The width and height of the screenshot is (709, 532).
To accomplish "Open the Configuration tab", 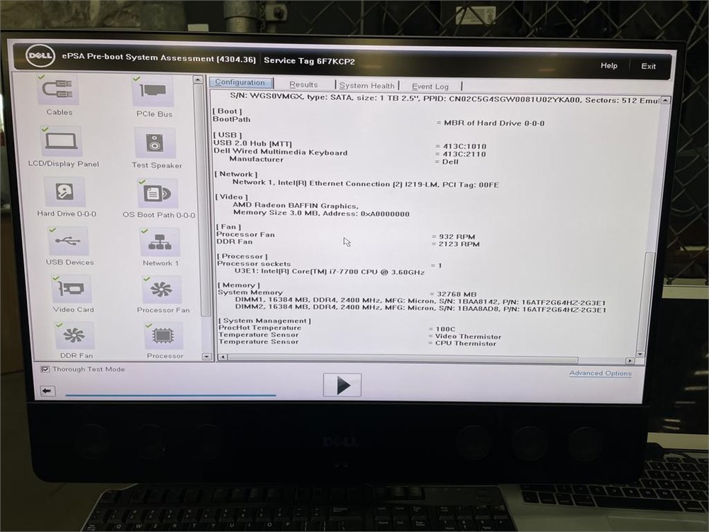I will [240, 82].
